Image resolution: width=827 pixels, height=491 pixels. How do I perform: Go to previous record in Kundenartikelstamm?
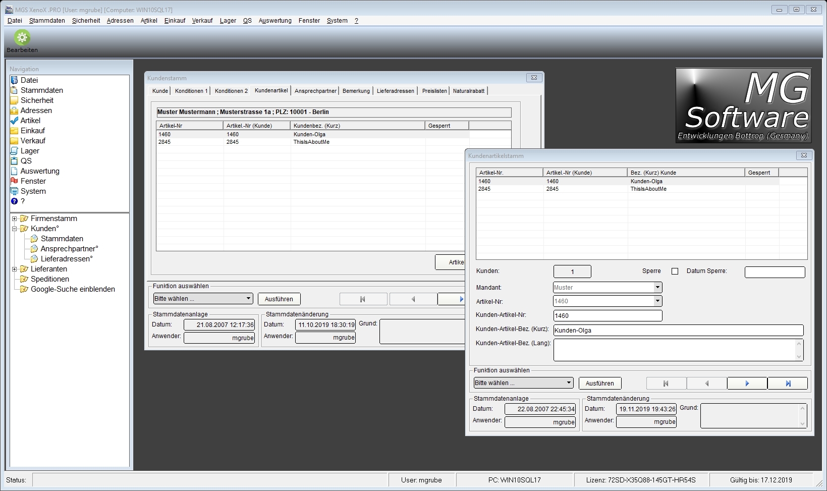point(706,384)
